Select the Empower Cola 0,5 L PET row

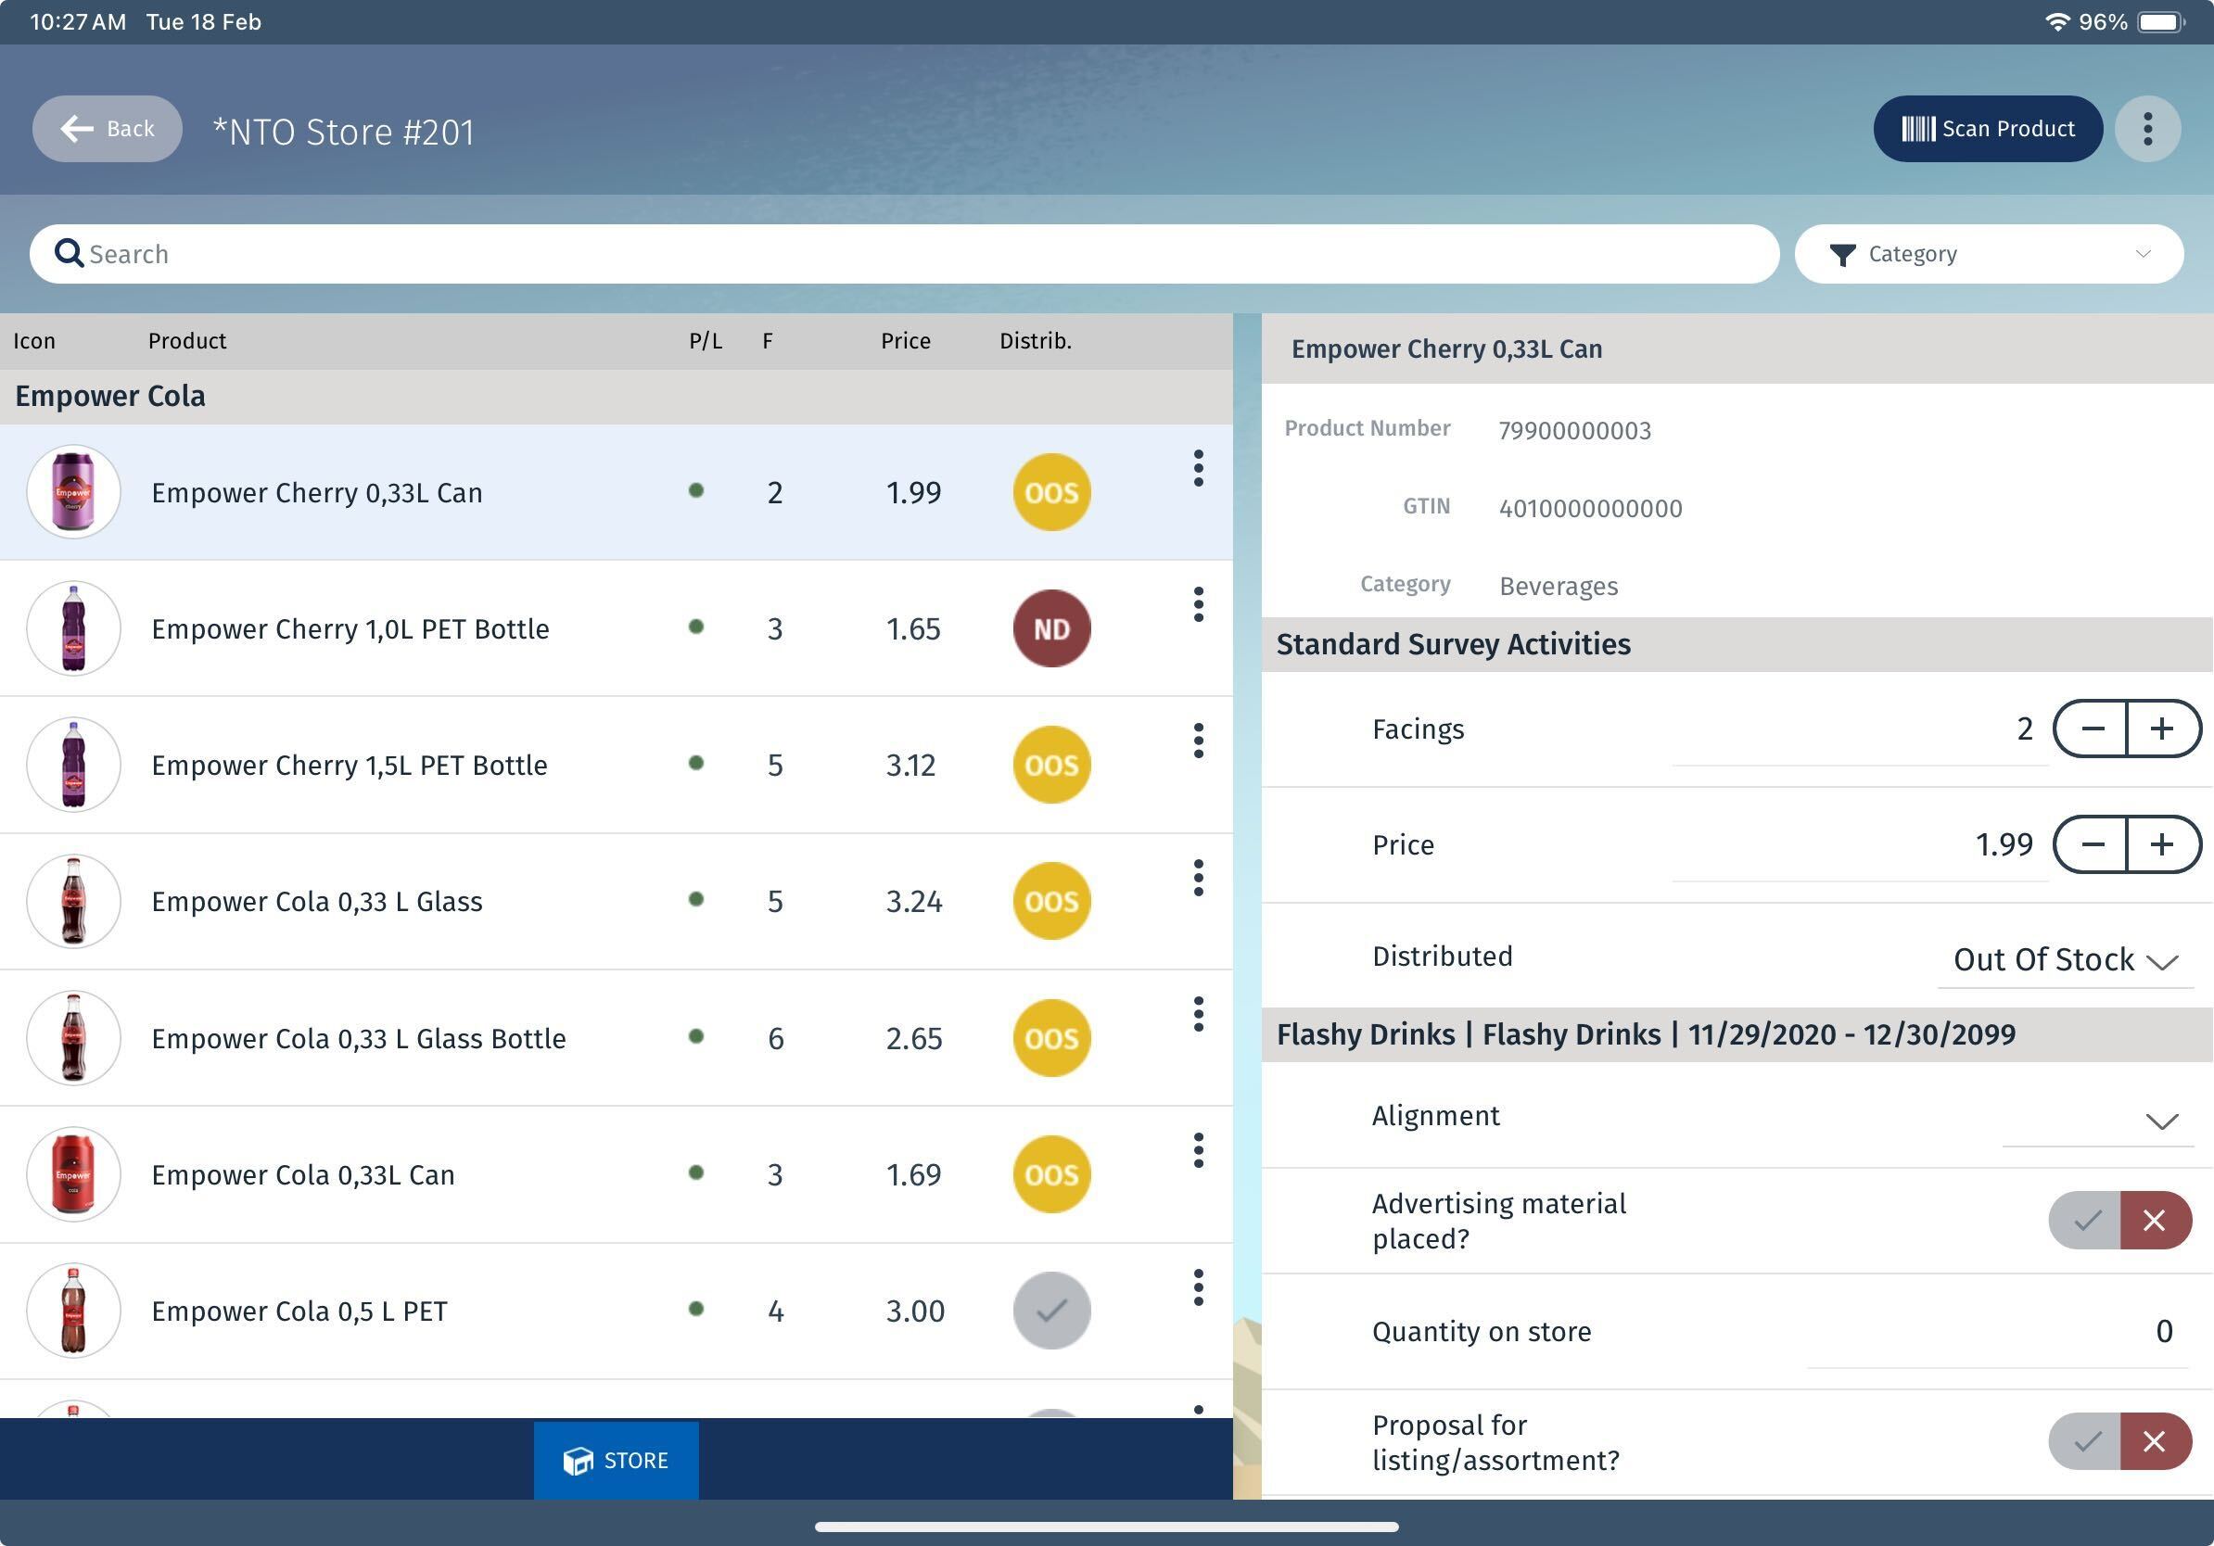[x=617, y=1311]
